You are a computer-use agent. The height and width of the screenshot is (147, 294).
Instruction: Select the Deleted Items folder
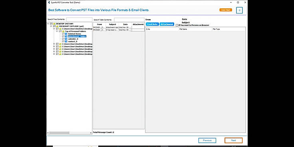coord(74,34)
